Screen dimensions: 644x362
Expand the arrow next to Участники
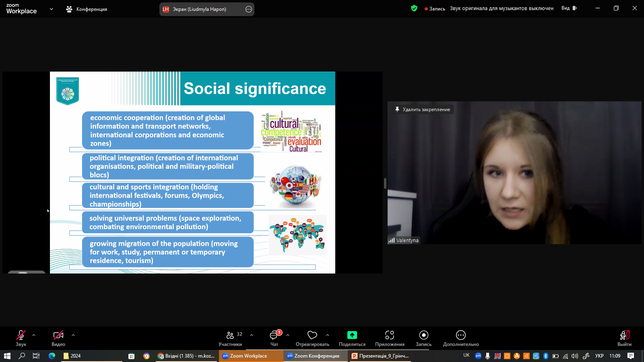(252, 335)
